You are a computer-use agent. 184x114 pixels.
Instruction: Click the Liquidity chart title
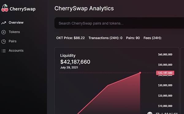pos(68,55)
